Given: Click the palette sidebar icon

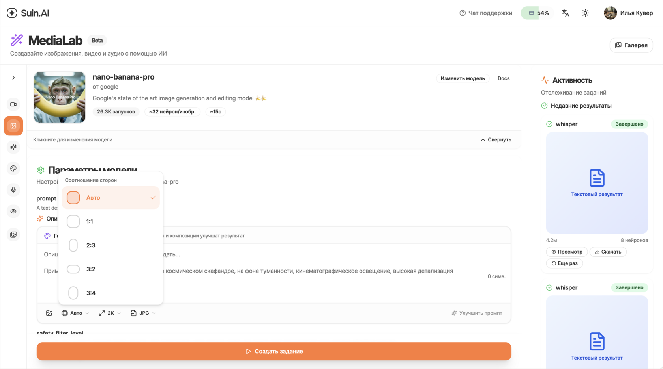Looking at the screenshot, I should pos(13,169).
